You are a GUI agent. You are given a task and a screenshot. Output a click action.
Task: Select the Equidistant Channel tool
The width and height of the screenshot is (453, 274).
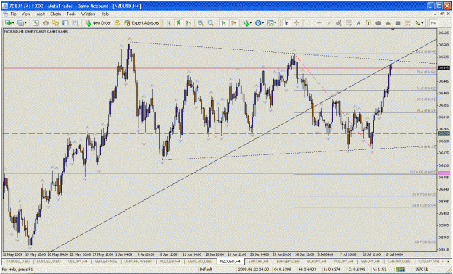(339, 23)
